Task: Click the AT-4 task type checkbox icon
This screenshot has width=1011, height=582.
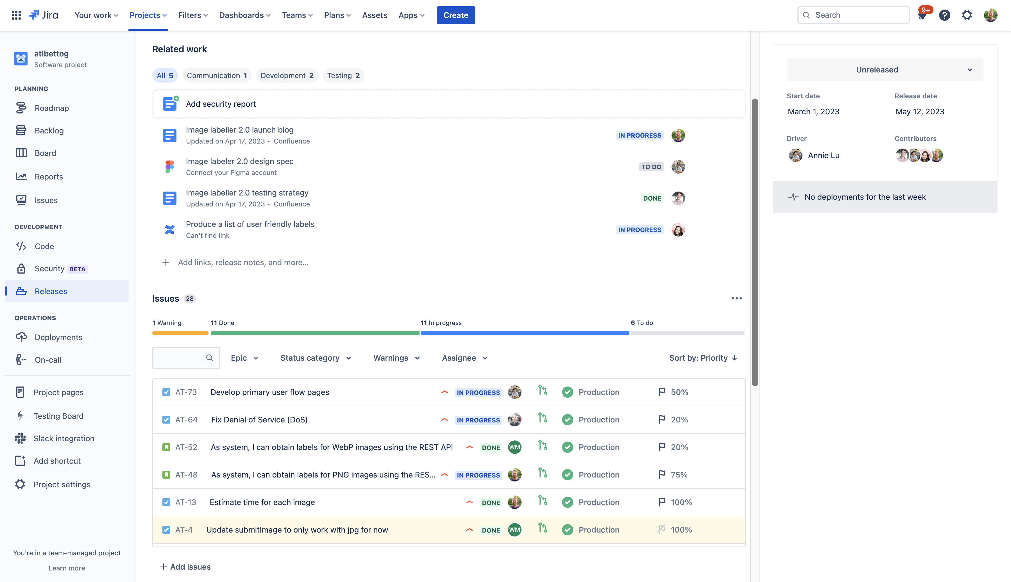Action: 166,530
